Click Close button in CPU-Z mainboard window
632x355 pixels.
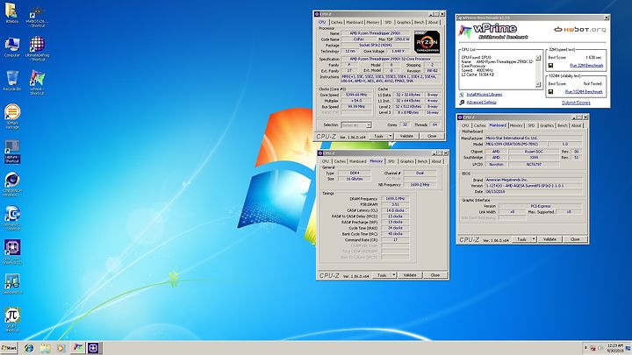(x=575, y=239)
